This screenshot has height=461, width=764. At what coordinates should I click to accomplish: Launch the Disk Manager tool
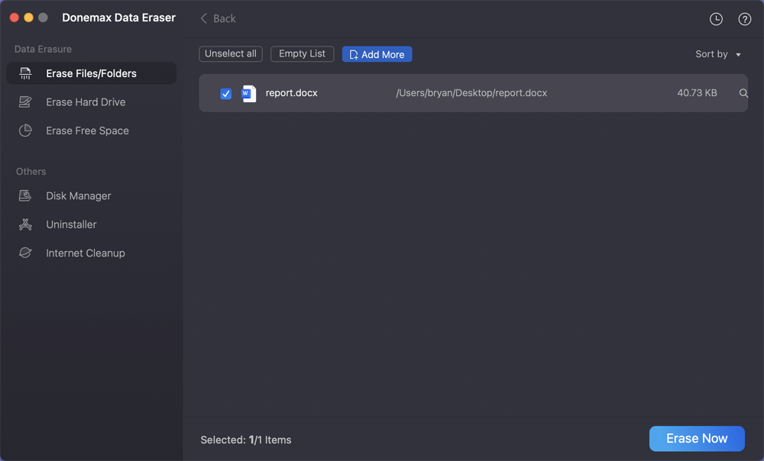(79, 195)
